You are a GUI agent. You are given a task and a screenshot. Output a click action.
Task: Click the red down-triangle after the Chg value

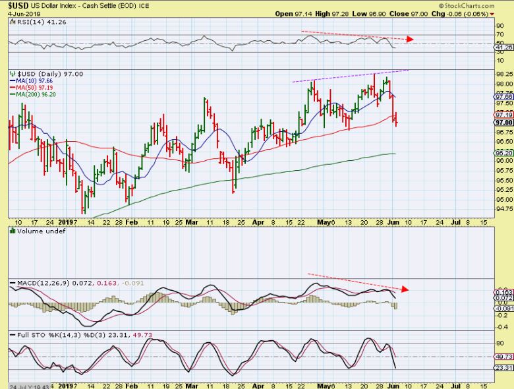[x=492, y=14]
